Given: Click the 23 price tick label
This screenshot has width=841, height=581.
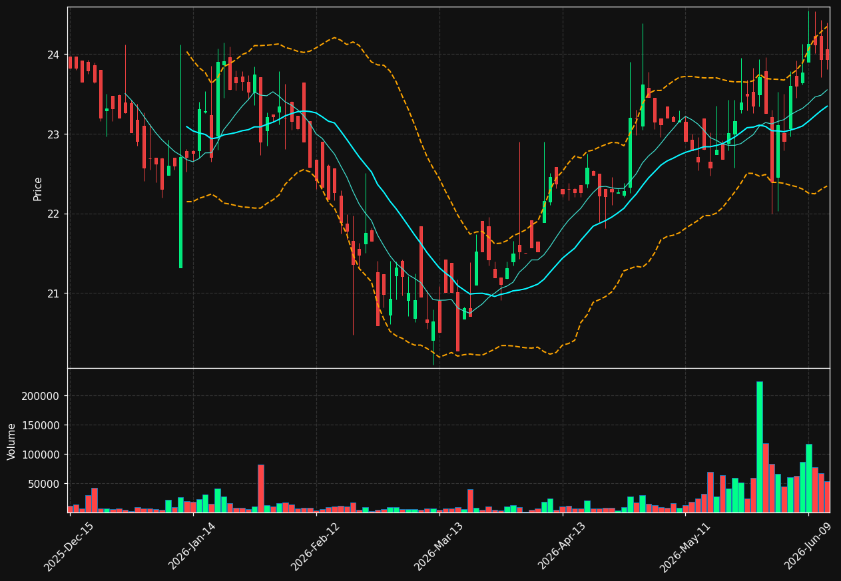Looking at the screenshot, I should pos(54,134).
